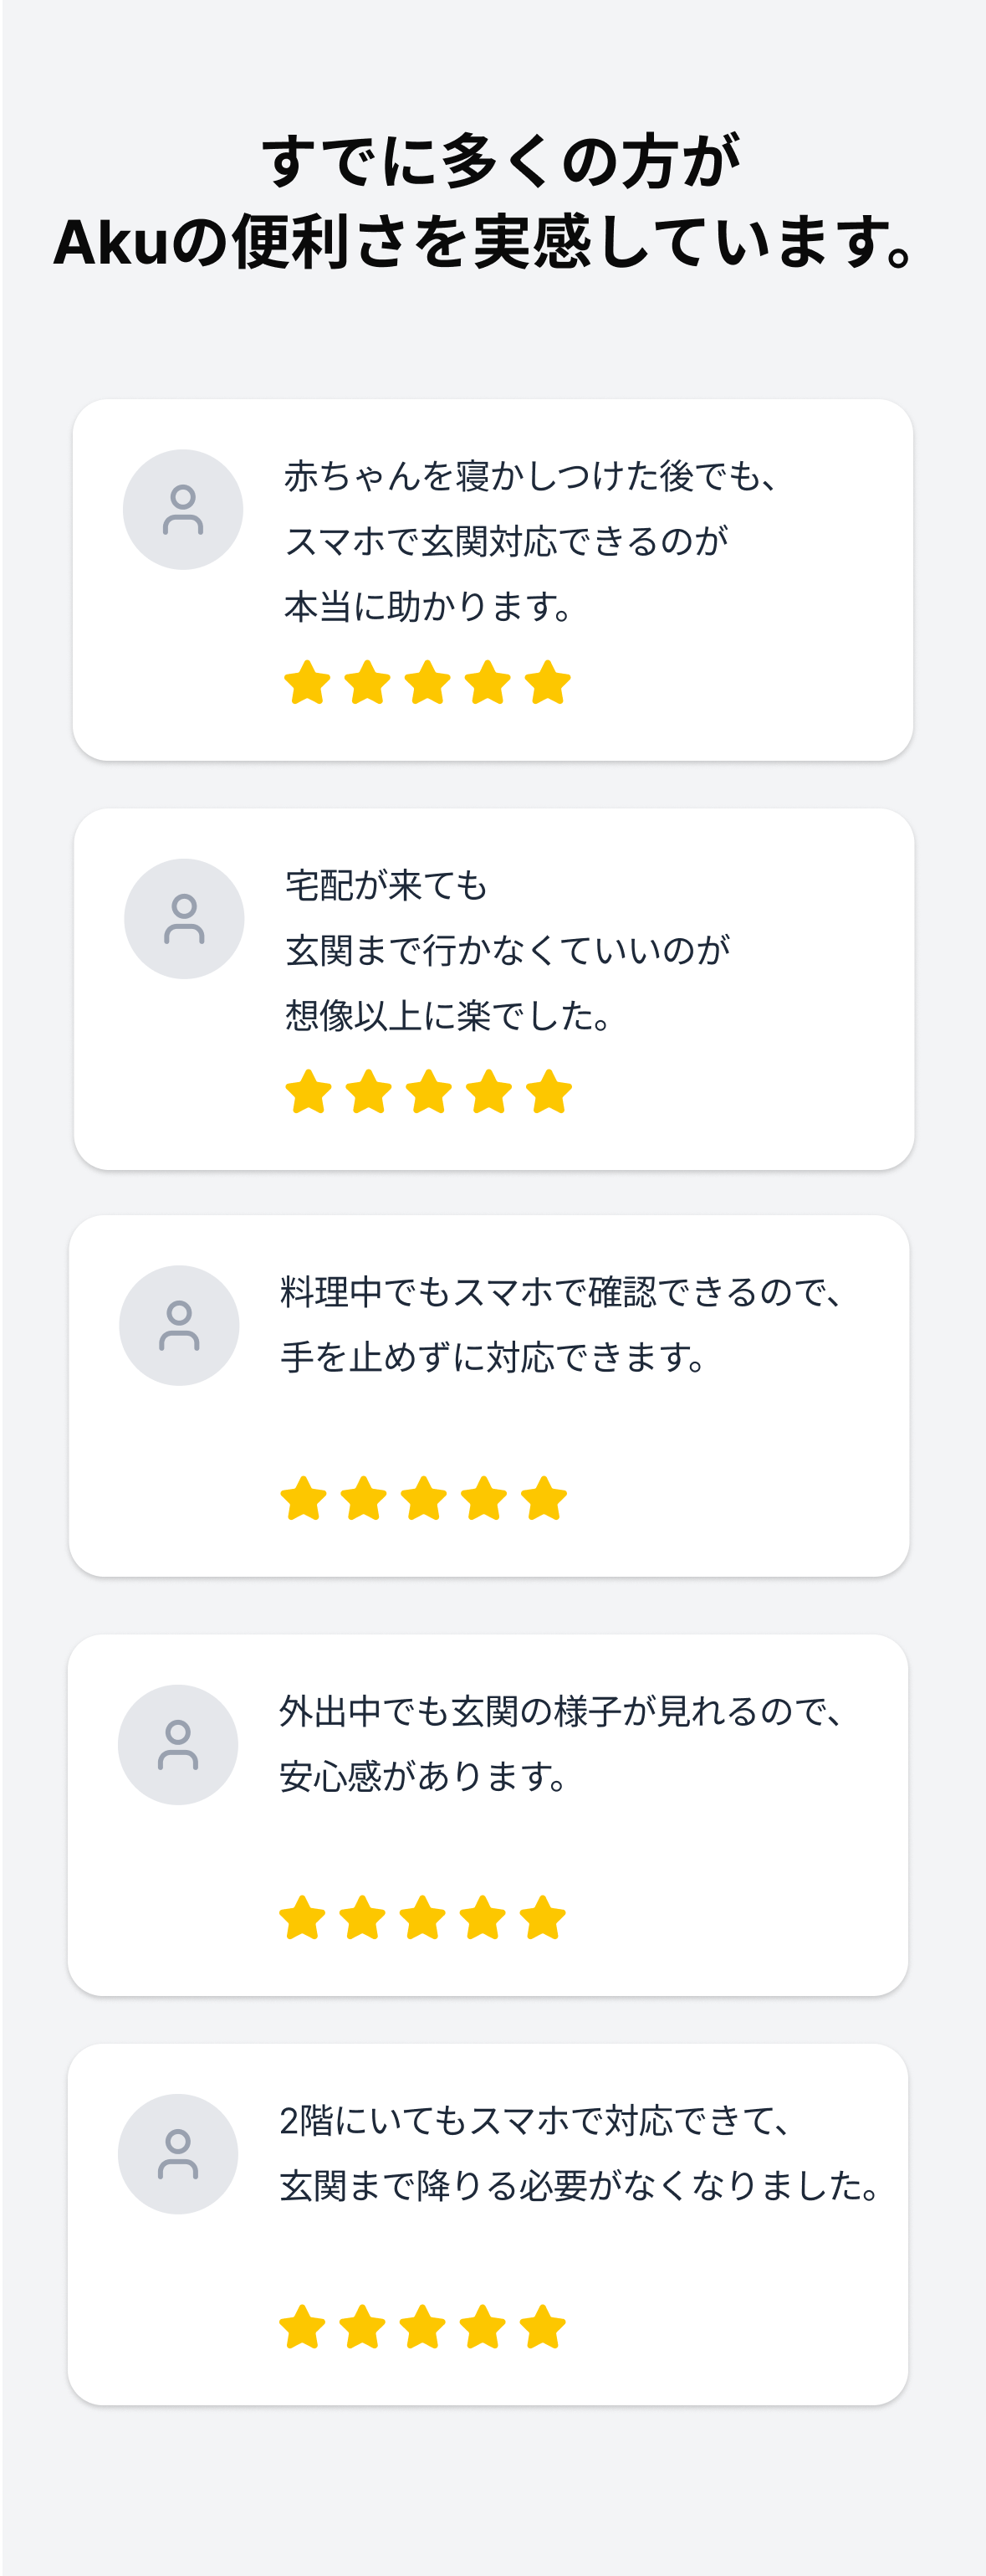Click the third star in the 宅配 review card
Image resolution: width=986 pixels, height=2576 pixels.
point(428,1092)
